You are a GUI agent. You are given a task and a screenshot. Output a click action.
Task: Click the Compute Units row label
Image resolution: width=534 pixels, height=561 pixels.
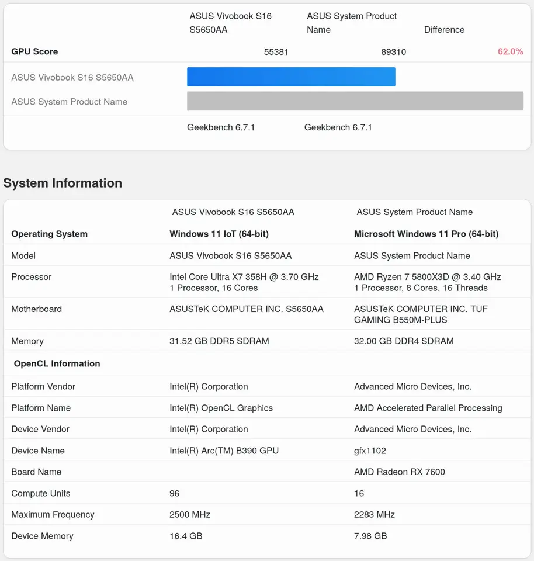41,493
